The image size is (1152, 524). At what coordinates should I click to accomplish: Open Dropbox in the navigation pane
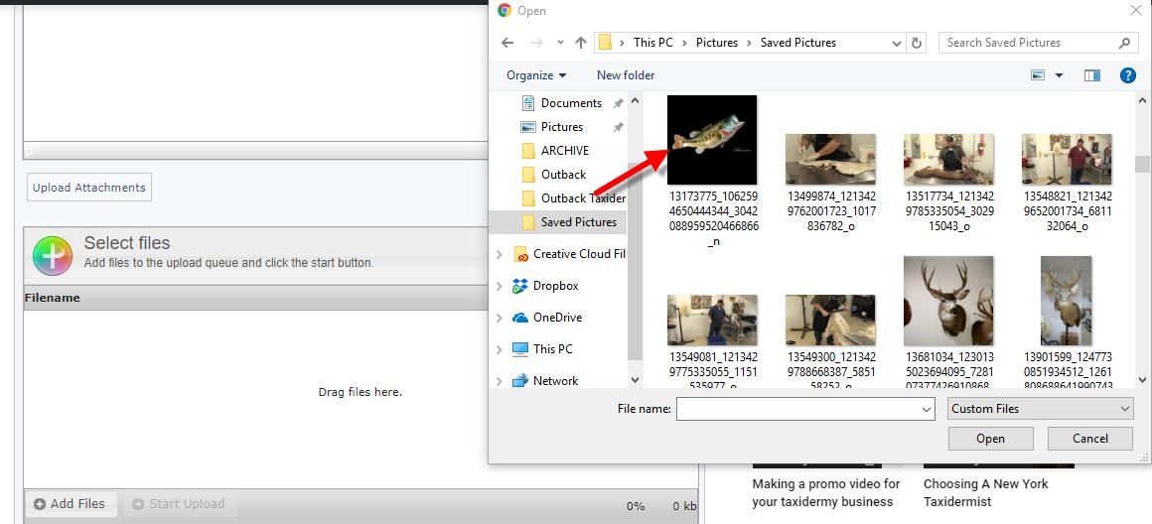coord(555,286)
